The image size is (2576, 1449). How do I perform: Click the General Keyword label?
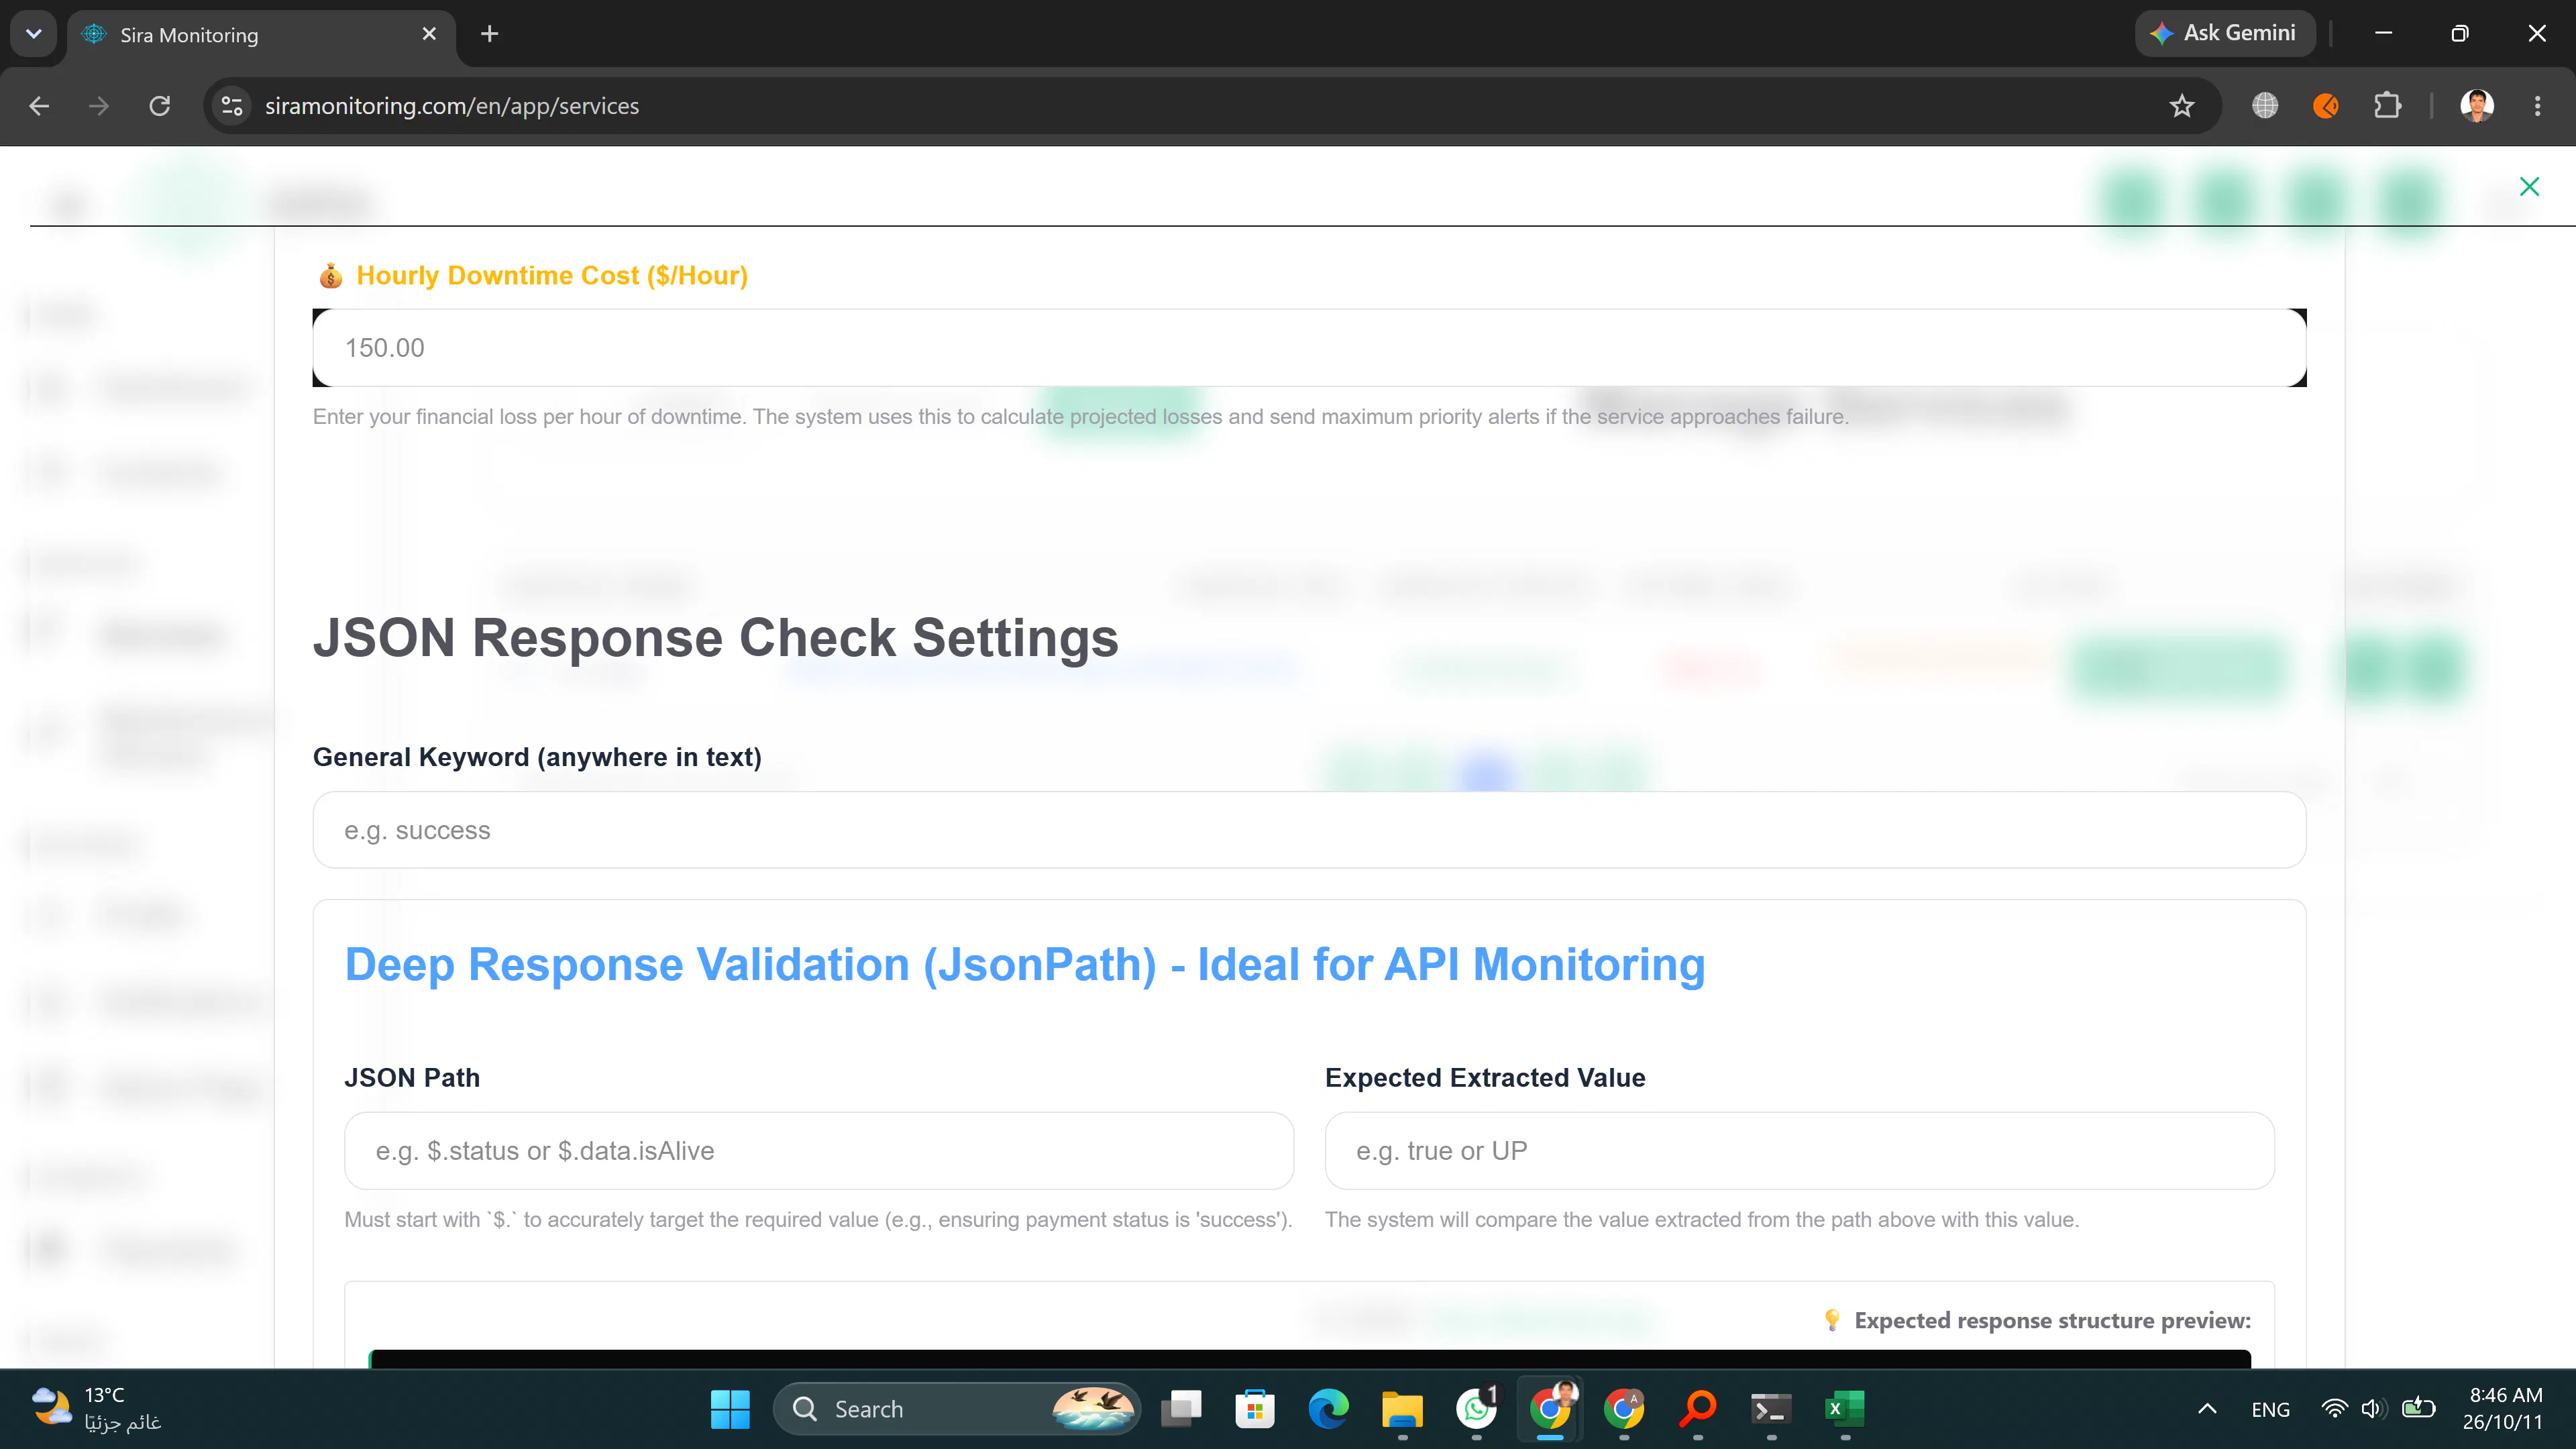537,757
